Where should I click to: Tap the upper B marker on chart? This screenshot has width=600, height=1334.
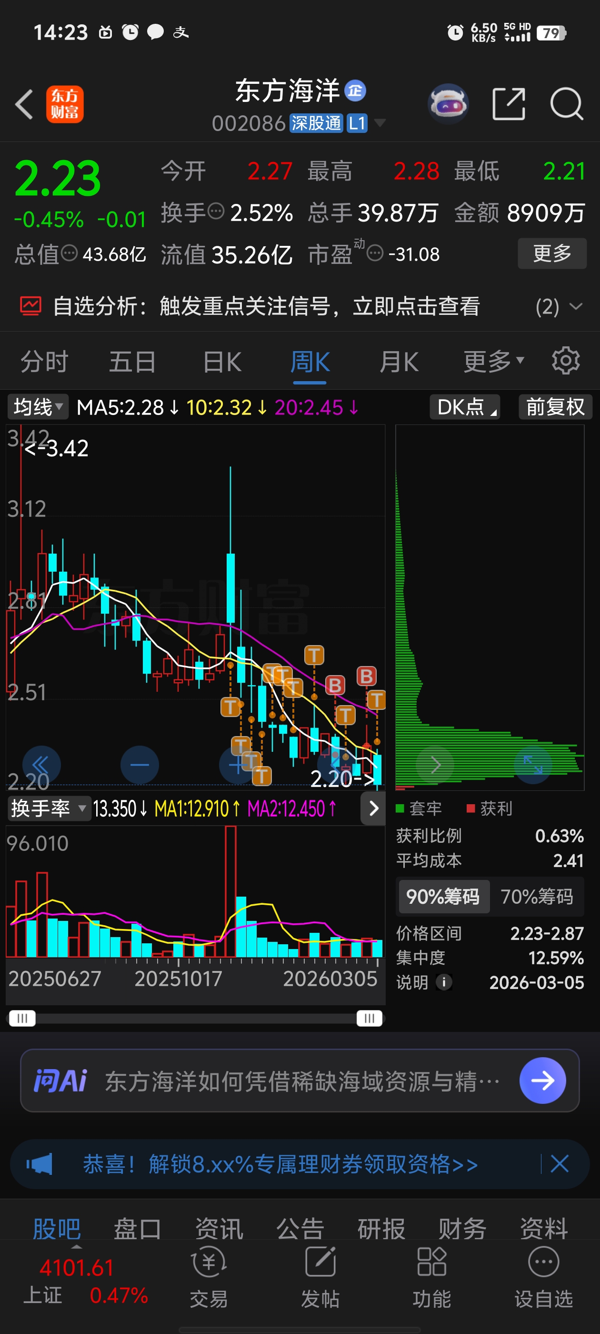[x=367, y=677]
